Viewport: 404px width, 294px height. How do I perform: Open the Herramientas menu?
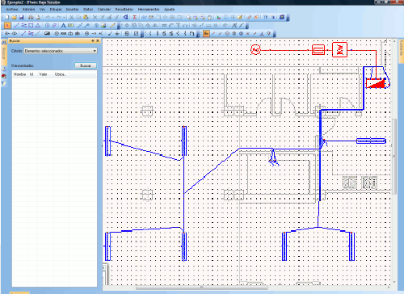pos(149,9)
